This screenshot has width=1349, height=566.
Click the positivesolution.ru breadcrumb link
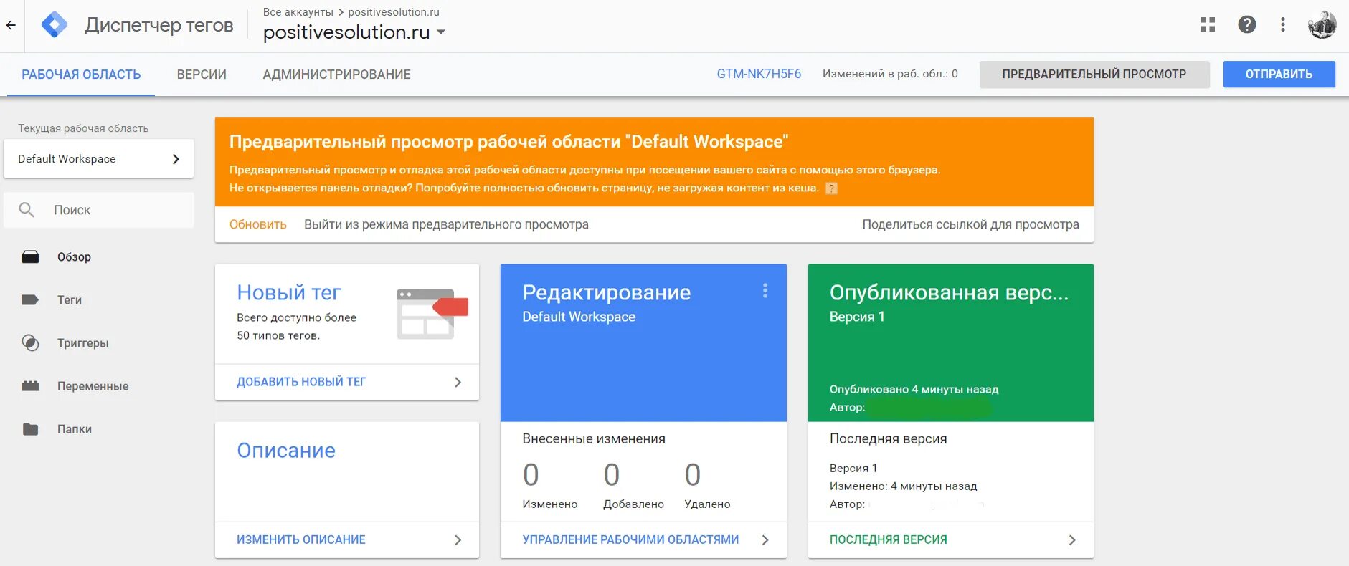pyautogui.click(x=394, y=12)
